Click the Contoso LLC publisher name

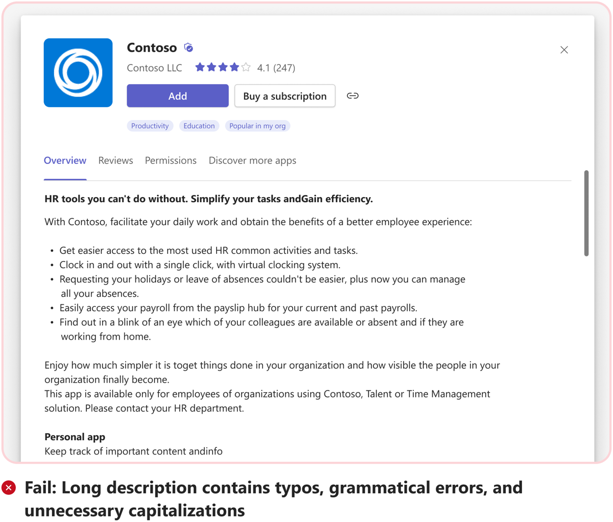154,67
